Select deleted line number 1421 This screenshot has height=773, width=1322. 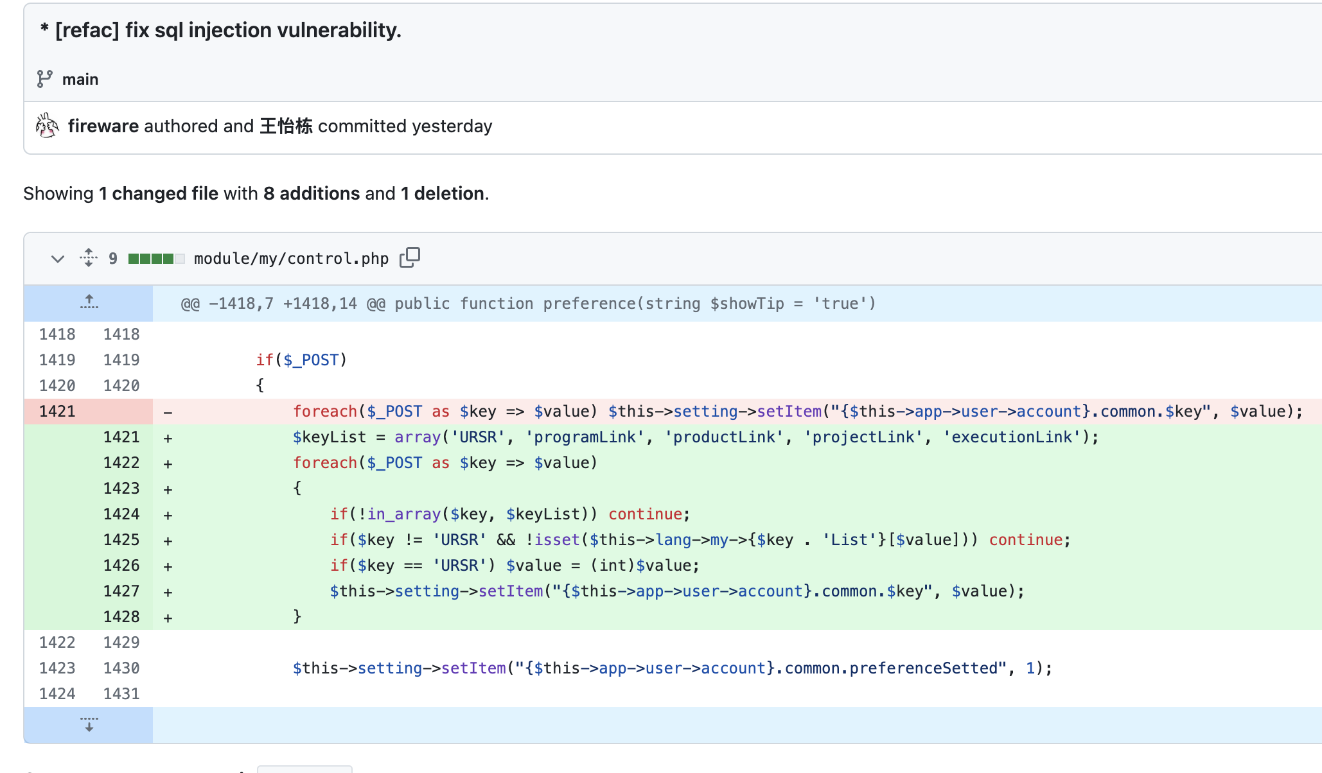pos(57,412)
